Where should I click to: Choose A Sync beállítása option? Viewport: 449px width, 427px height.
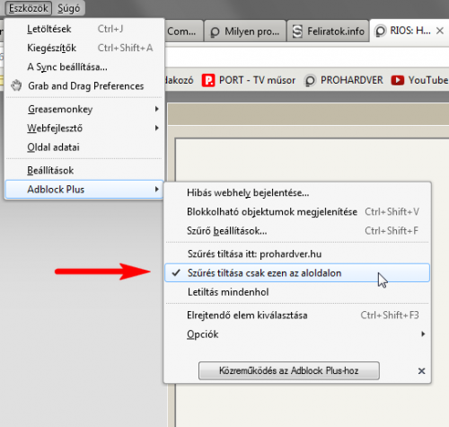[84, 67]
